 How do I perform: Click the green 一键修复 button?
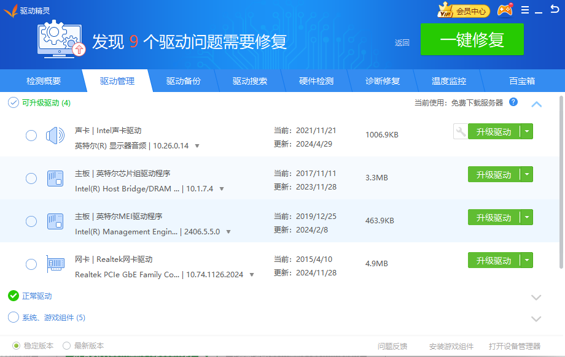472,40
